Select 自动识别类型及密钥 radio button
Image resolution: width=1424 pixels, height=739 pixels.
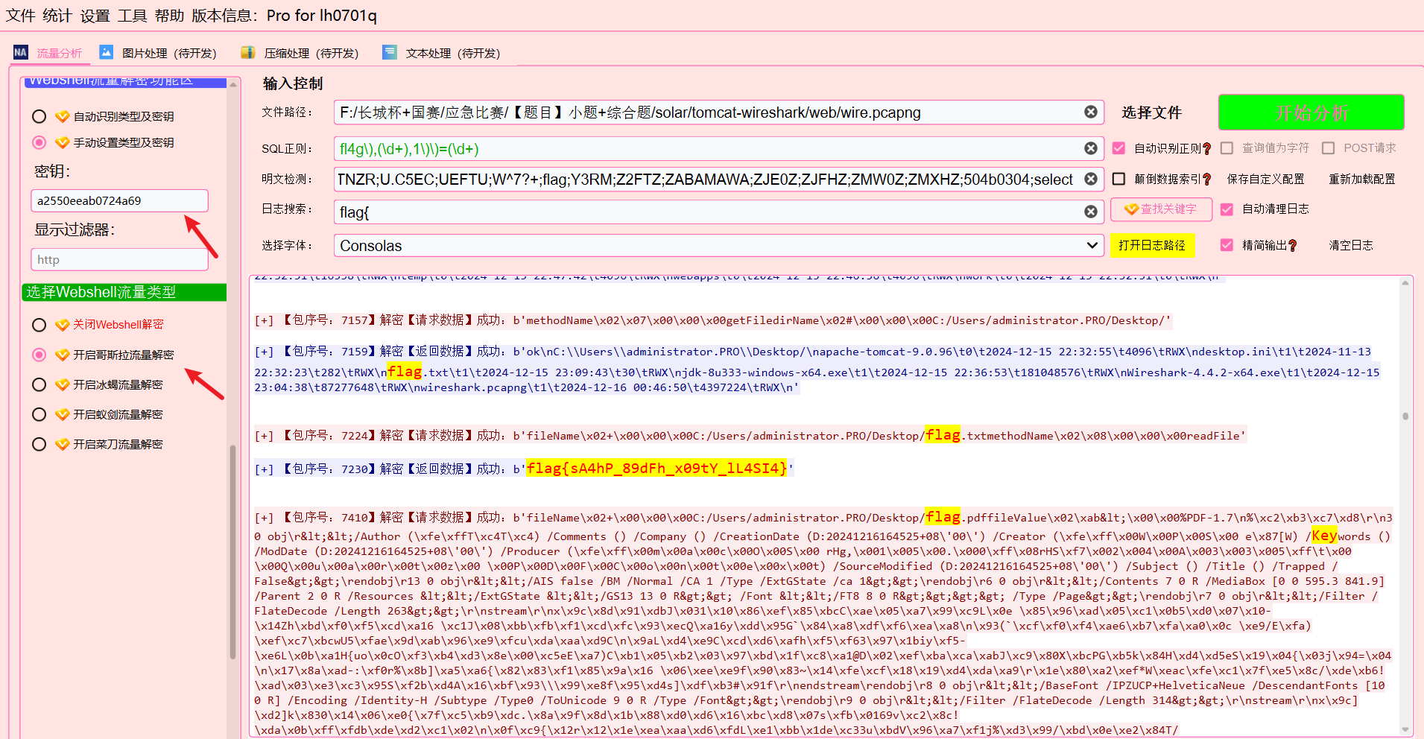tap(39, 116)
